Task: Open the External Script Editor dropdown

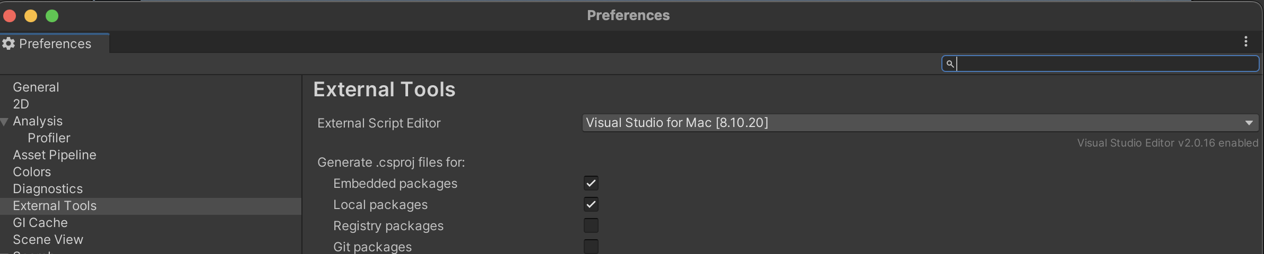Action: point(920,123)
